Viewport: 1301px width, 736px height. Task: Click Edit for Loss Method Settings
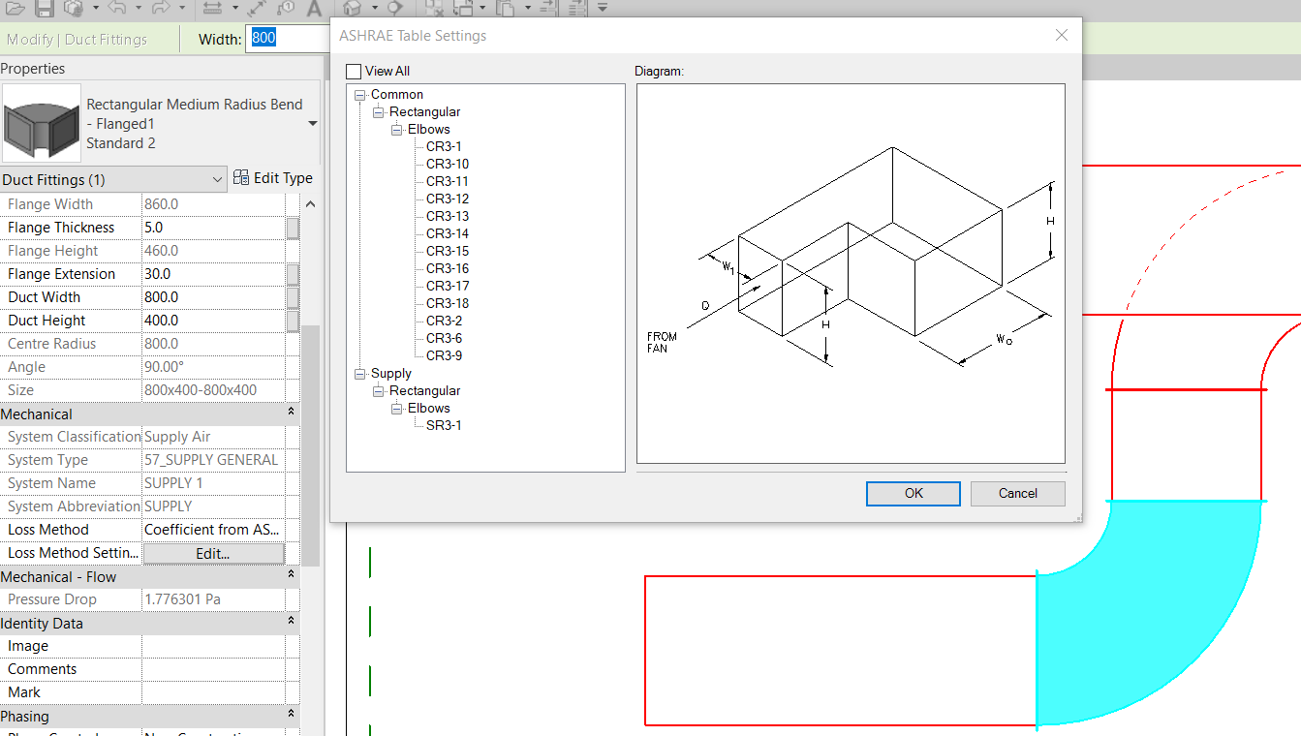213,552
